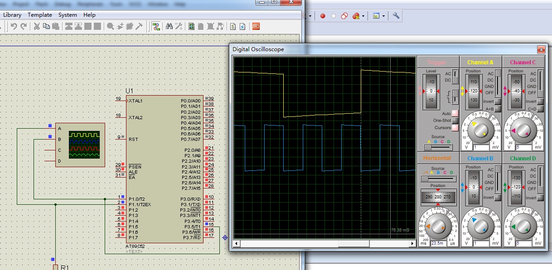This screenshot has height=270, width=552.
Task: Toggle the Trigger Auto button
Action: click(x=455, y=113)
